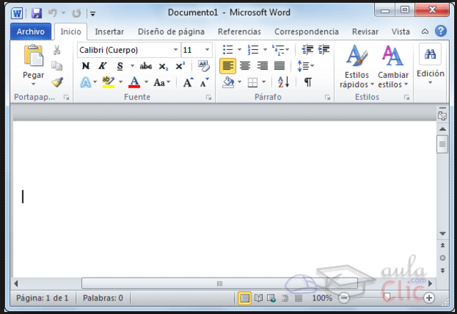Copy selection with Copy icon
The width and height of the screenshot is (457, 314).
click(x=57, y=66)
